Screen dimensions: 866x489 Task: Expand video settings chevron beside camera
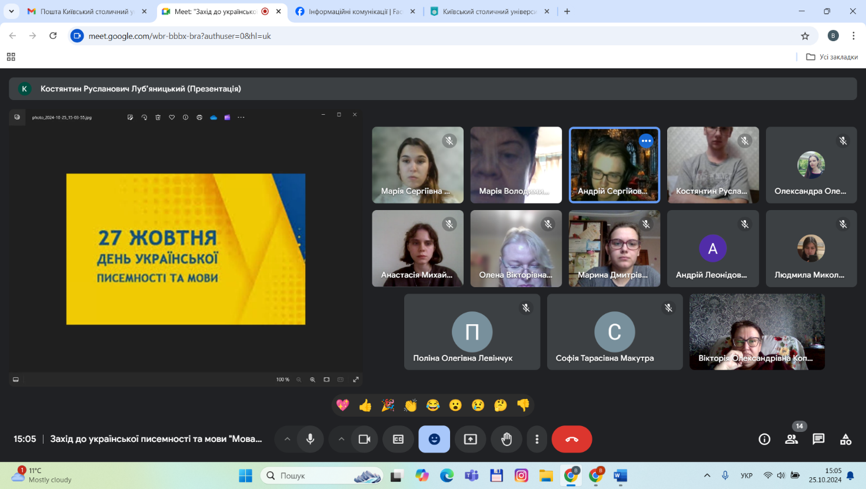(x=341, y=439)
